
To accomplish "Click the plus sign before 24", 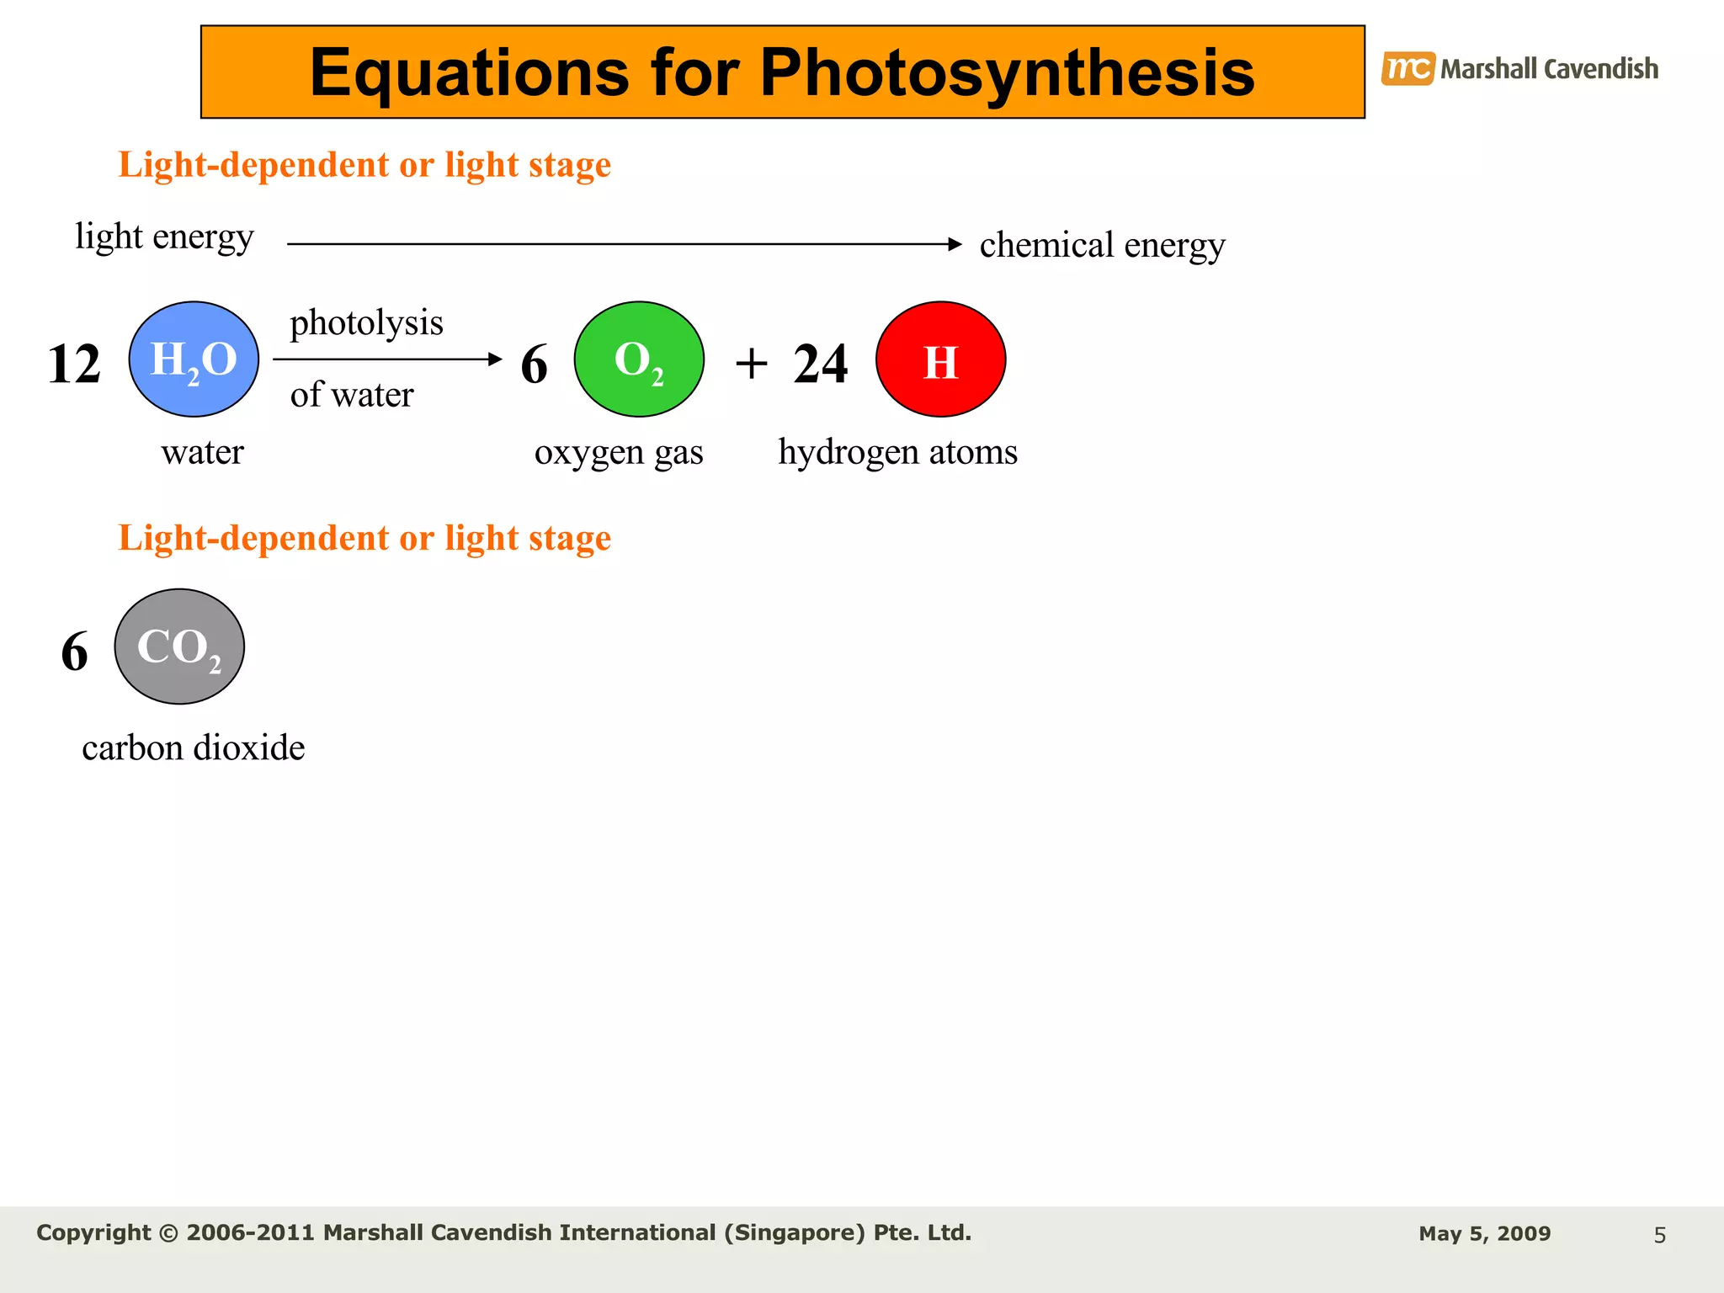I will click(751, 364).
